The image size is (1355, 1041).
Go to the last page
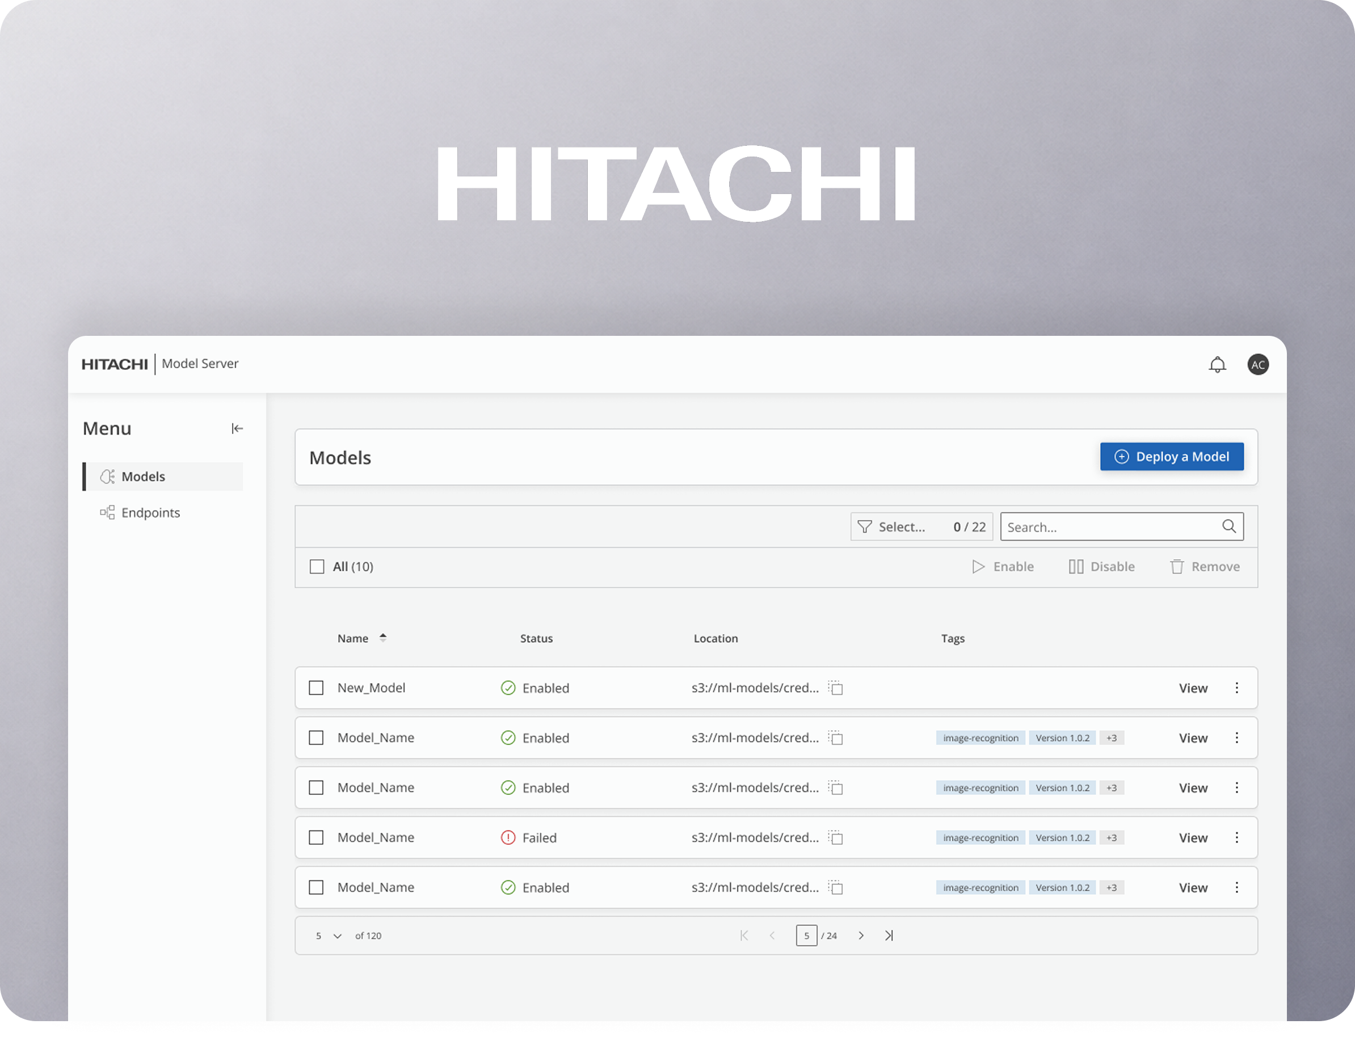point(889,935)
